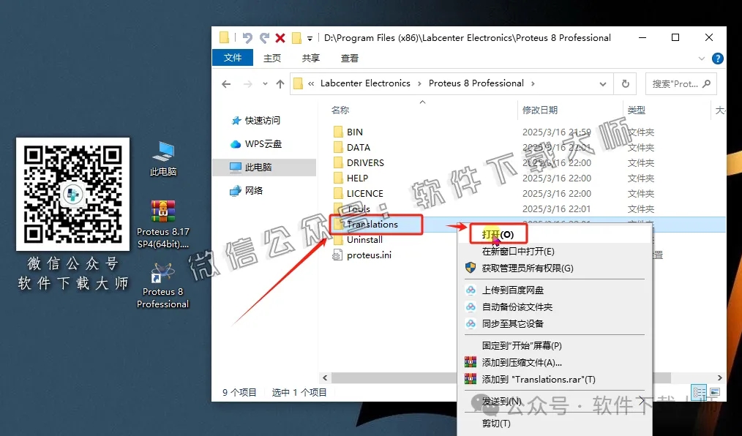Open the address bar history dropdown
Screen dimensions: 742x436
tap(603, 83)
